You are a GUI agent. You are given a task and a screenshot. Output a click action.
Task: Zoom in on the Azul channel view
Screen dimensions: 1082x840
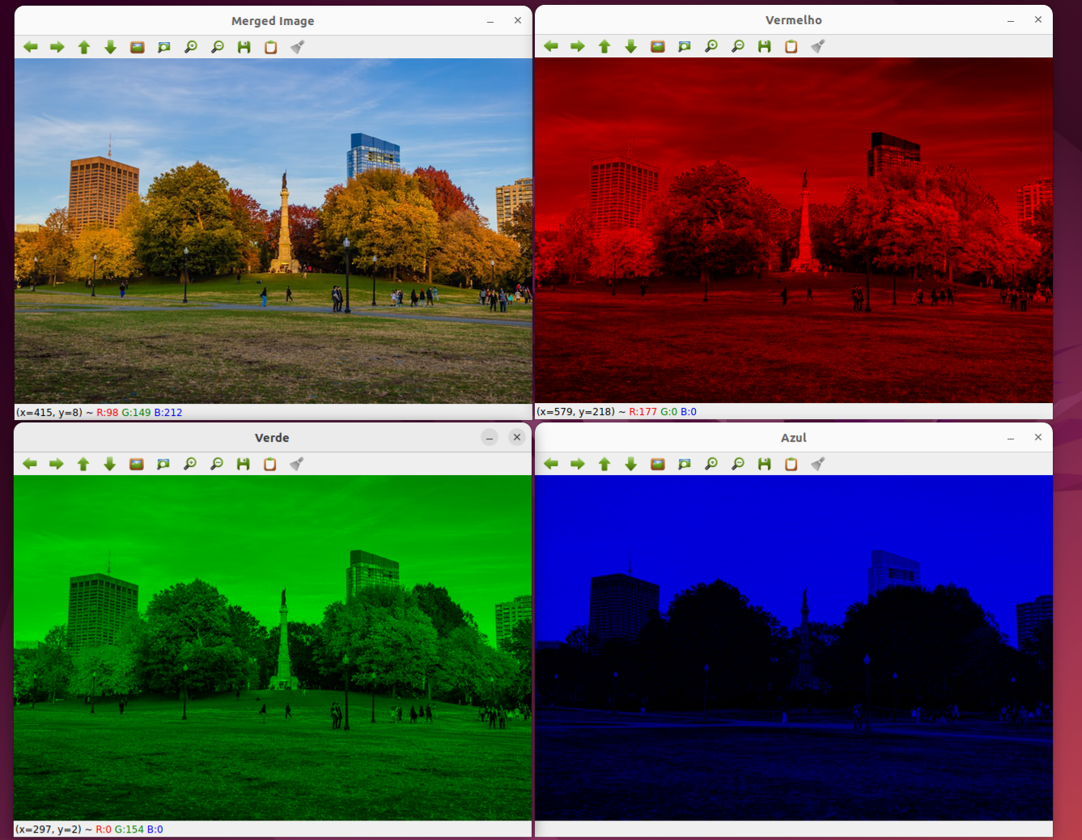(x=711, y=464)
